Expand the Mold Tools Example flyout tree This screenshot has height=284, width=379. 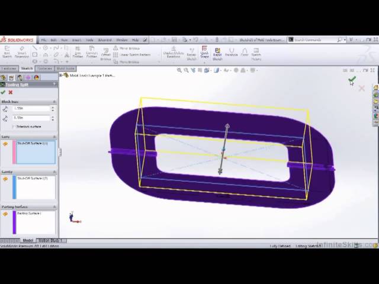61,75
